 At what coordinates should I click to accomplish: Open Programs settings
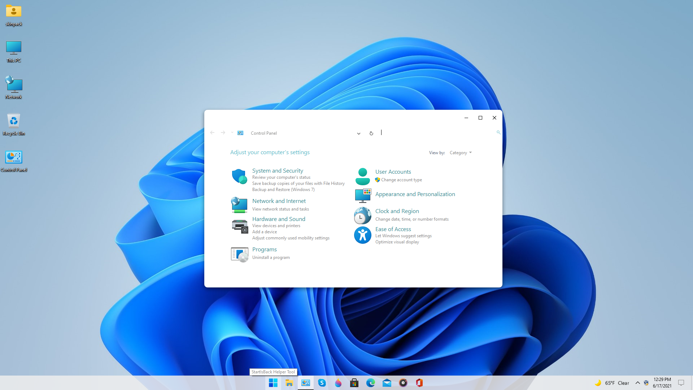coord(264,249)
